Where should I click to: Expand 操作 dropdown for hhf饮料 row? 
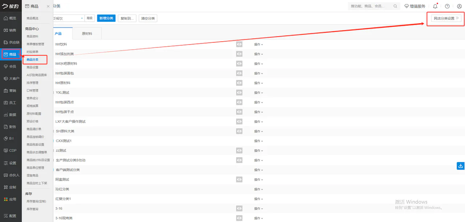pos(258,44)
